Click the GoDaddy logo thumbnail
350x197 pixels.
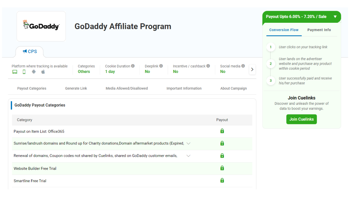41,26
